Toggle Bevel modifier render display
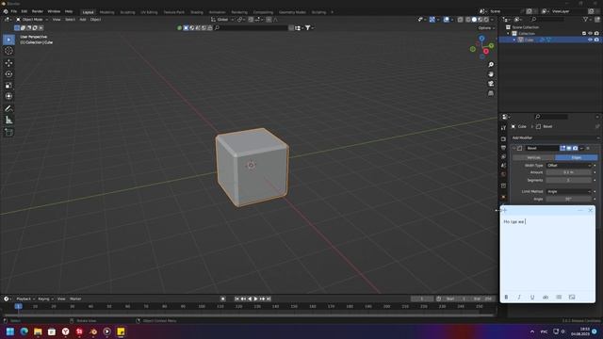The height and width of the screenshot is (339, 603). point(576,148)
